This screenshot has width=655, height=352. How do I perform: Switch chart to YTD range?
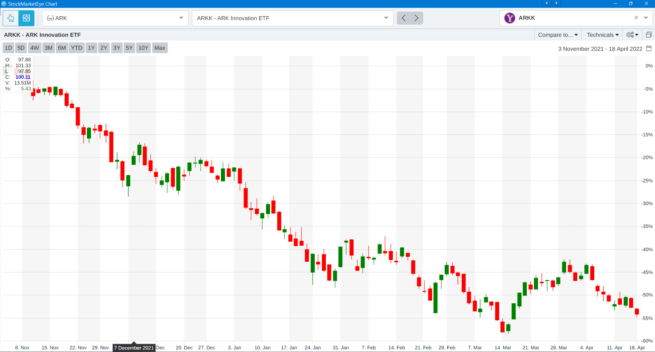(76, 48)
